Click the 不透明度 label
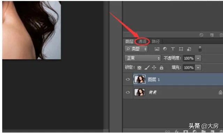The width and height of the screenshot is (223, 133). tap(172, 58)
